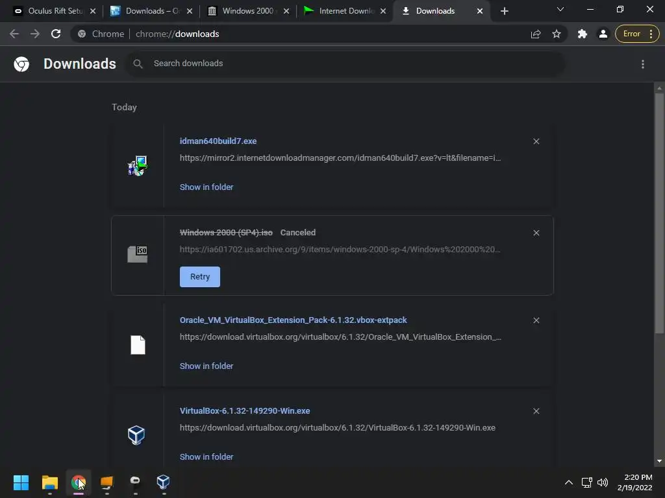
Task: Open the tab search chevron
Action: tap(560, 9)
